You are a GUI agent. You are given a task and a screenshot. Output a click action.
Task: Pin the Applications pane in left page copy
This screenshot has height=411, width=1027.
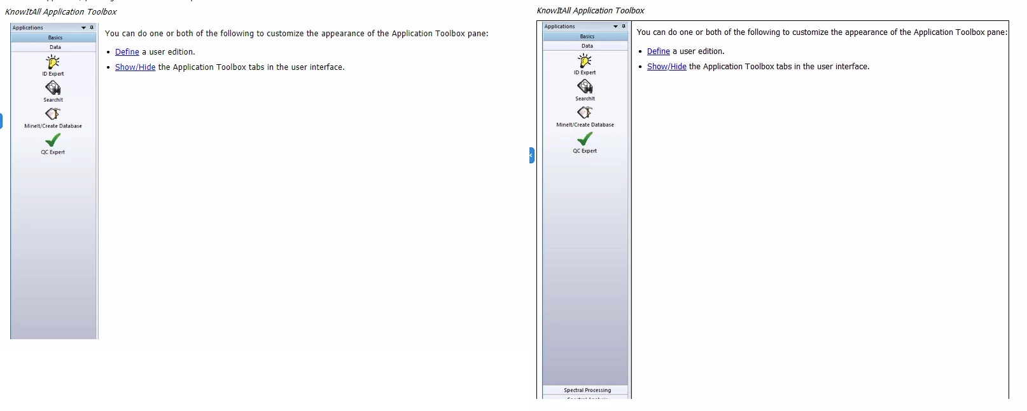click(92, 27)
